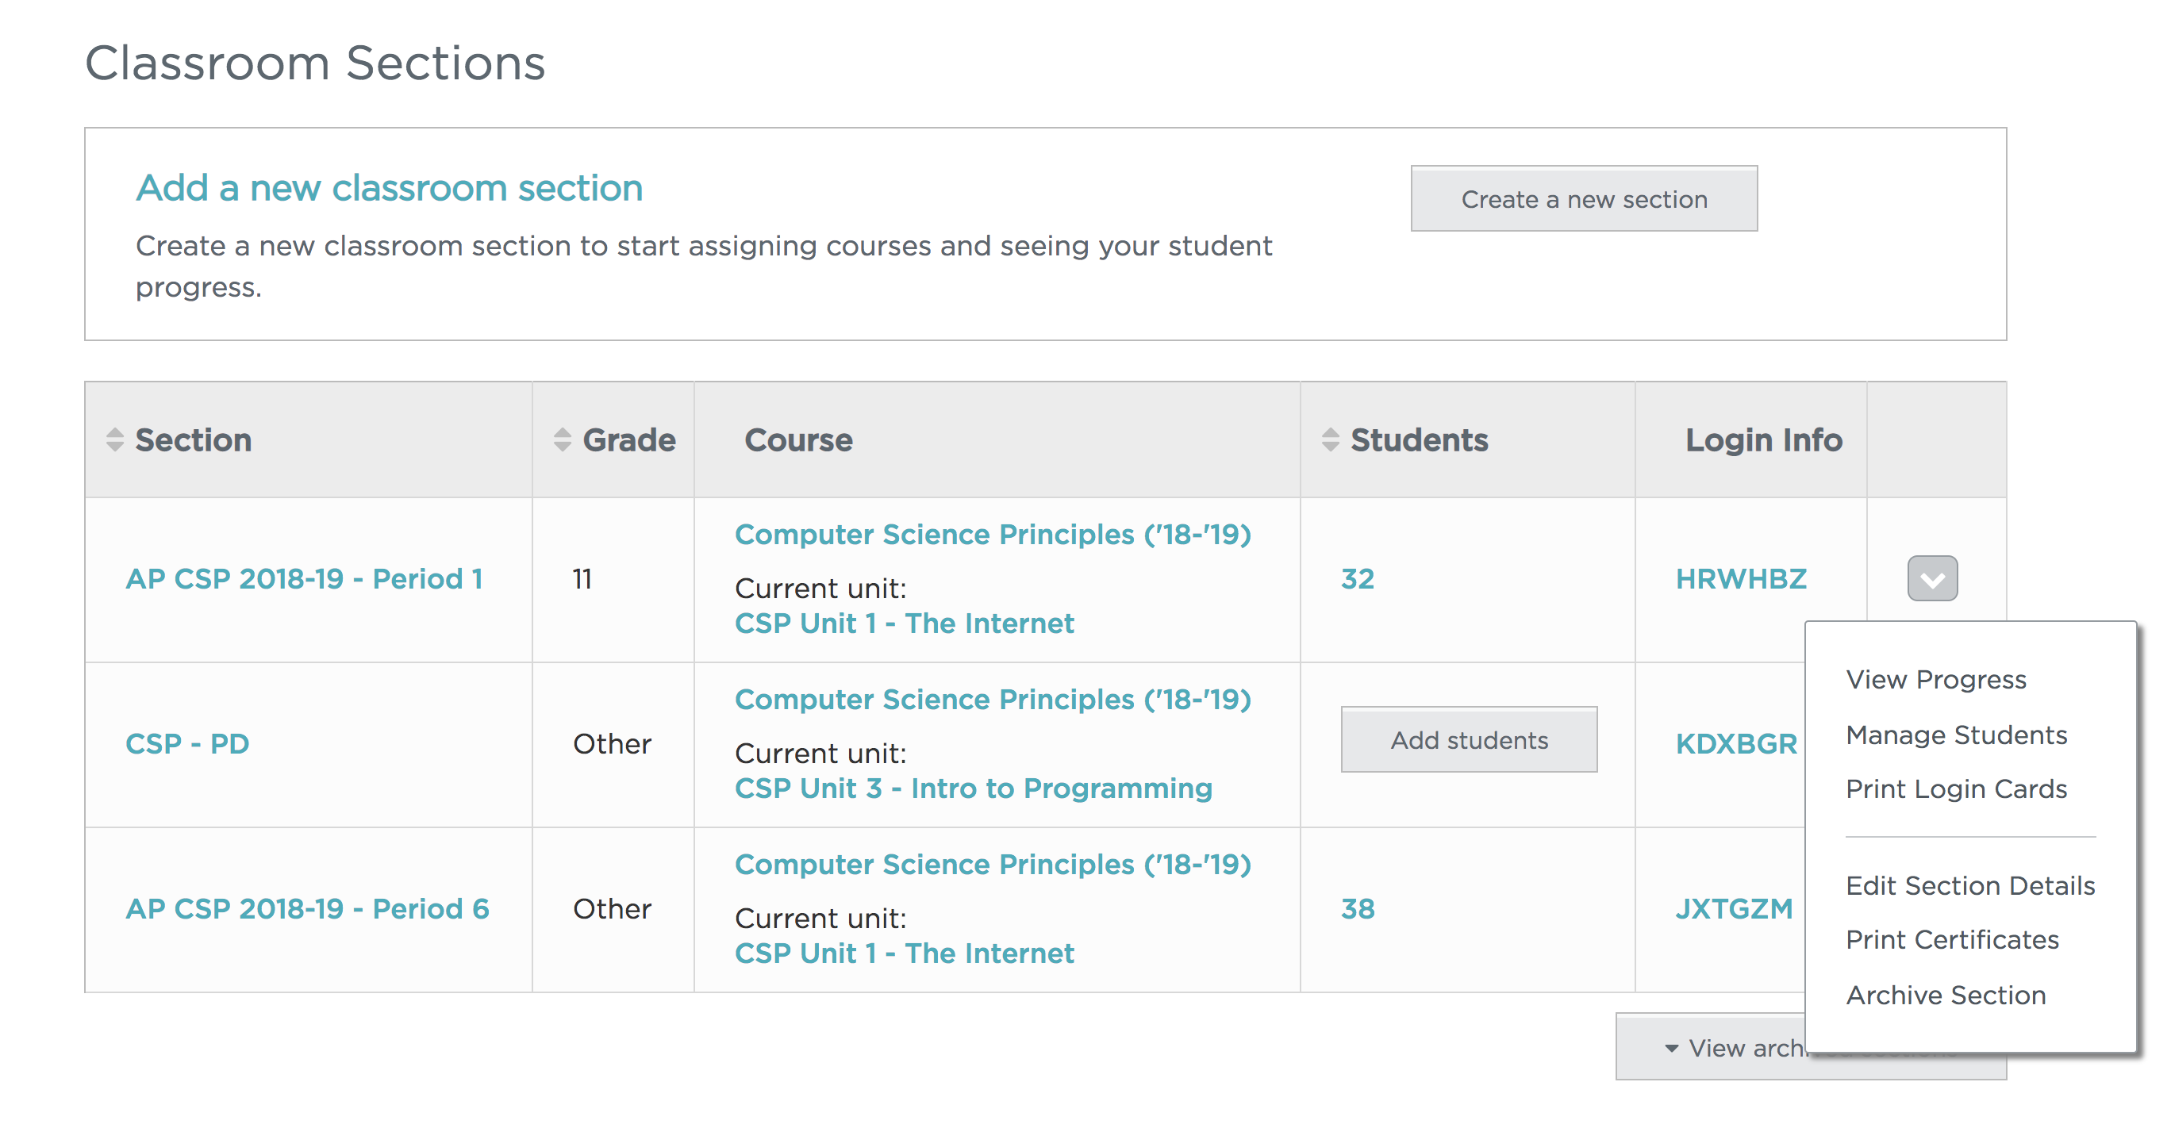
Task: Open CSP Unit 3 - Intro to Programming
Action: pos(973,788)
